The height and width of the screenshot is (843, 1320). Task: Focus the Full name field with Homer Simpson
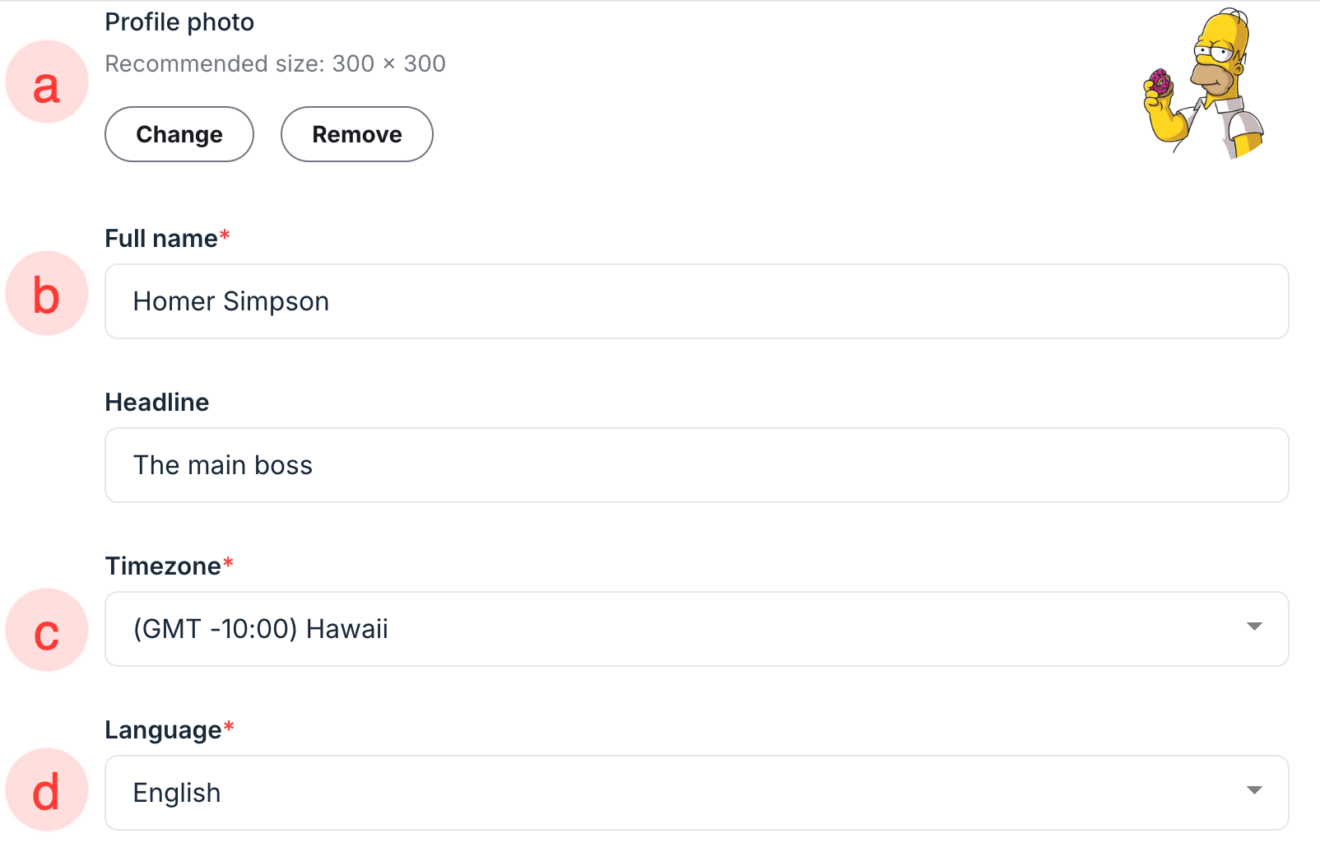coord(696,301)
